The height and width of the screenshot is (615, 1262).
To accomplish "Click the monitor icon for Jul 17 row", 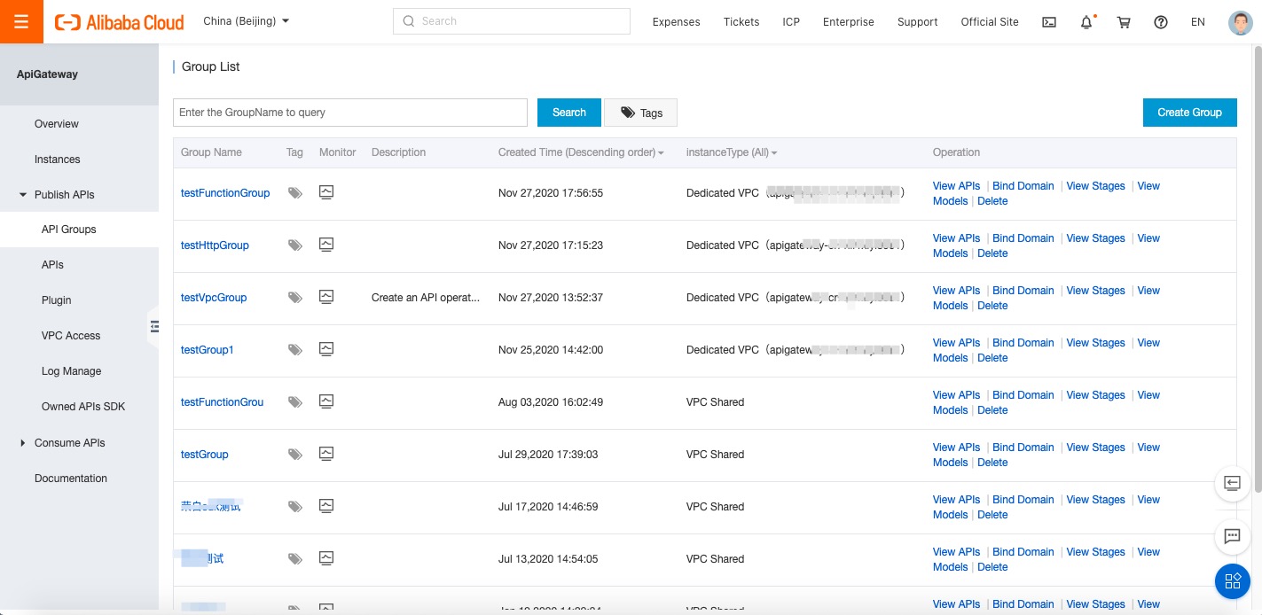I will 326,506.
